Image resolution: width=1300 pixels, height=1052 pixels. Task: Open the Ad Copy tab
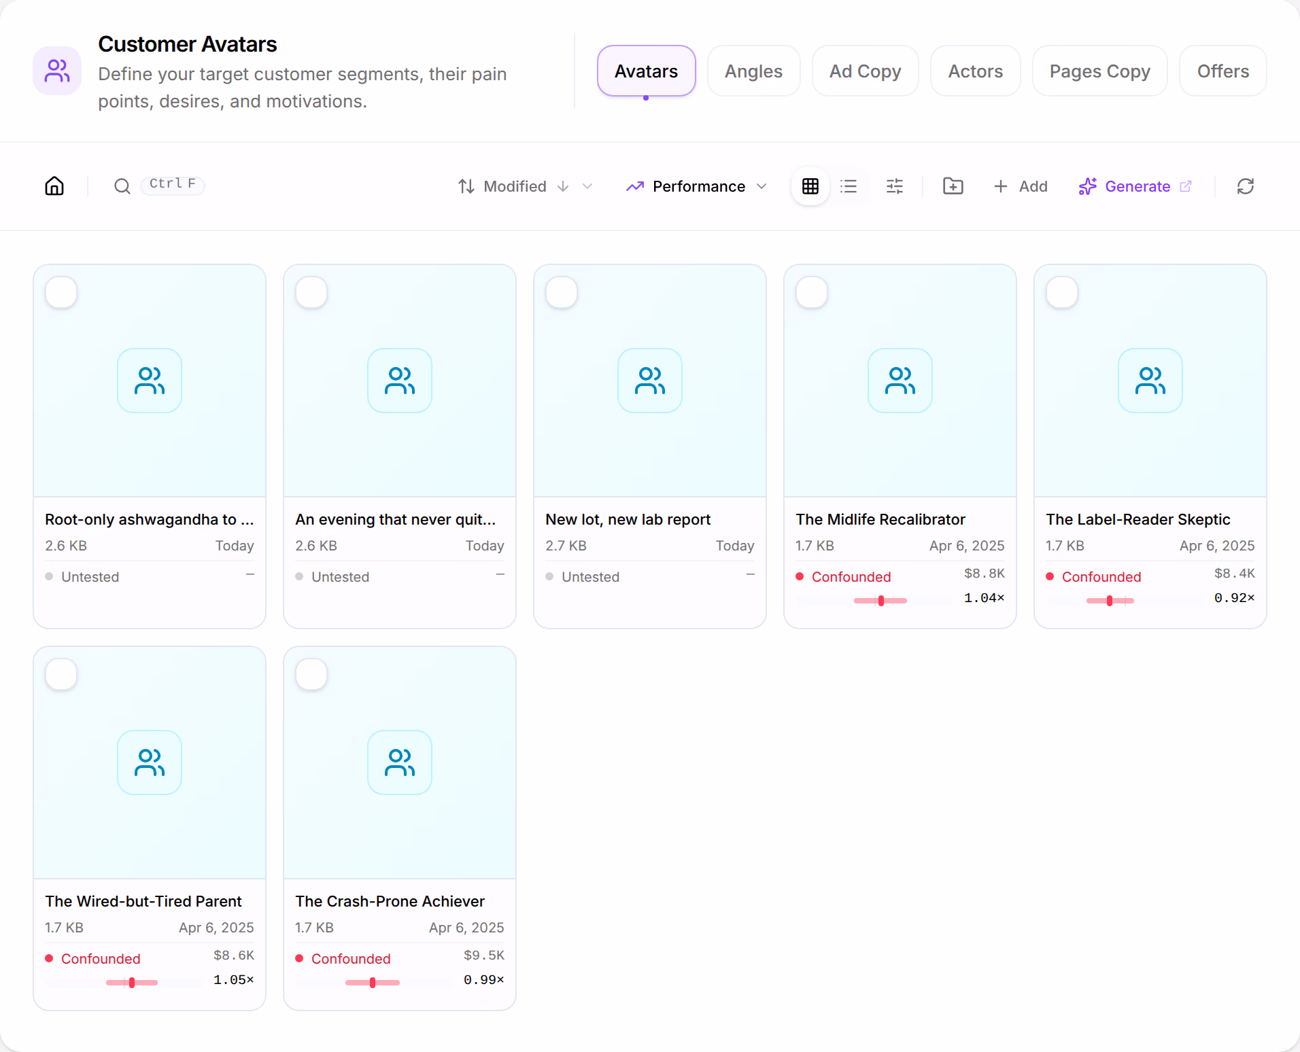pyautogui.click(x=866, y=71)
